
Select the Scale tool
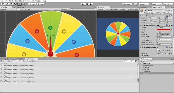[15, 4]
